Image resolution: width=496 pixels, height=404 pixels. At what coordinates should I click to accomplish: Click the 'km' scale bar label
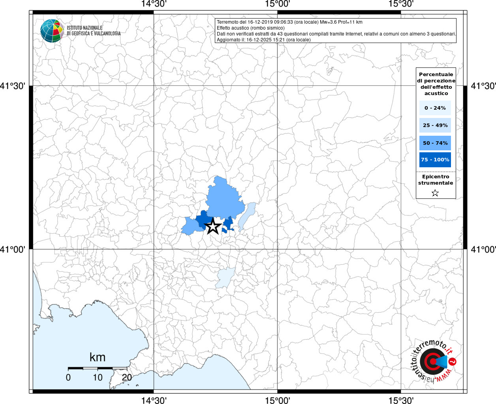point(98,357)
